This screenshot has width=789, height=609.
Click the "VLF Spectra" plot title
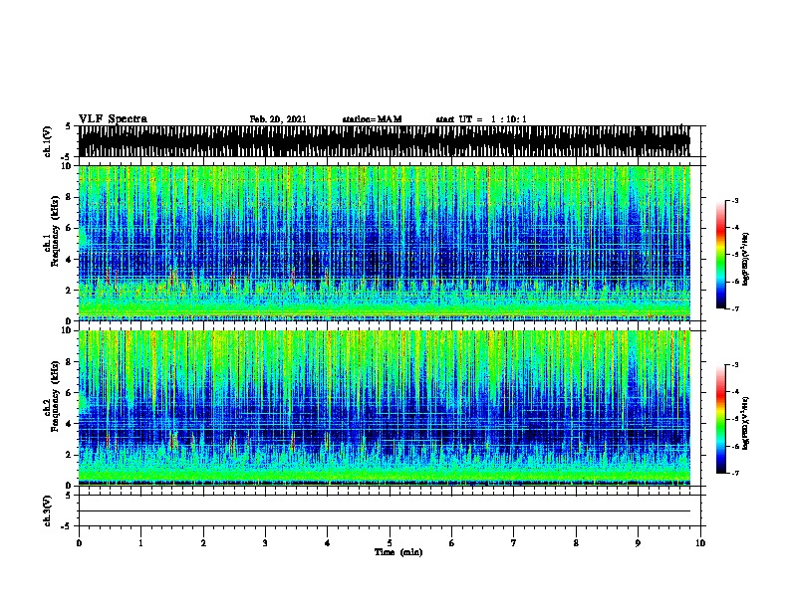point(113,119)
